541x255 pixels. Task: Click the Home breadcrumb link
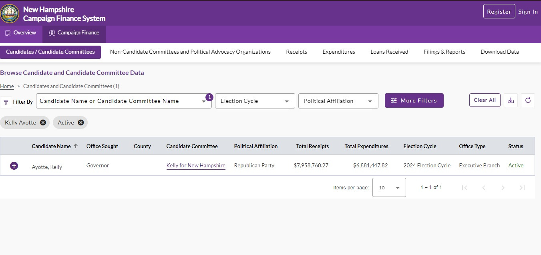(x=7, y=86)
